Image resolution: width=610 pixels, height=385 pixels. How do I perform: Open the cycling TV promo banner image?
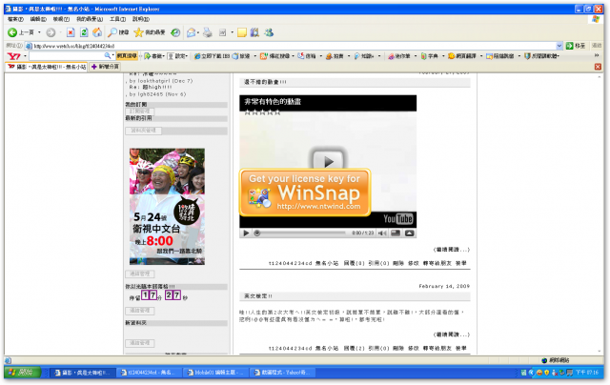[168, 207]
